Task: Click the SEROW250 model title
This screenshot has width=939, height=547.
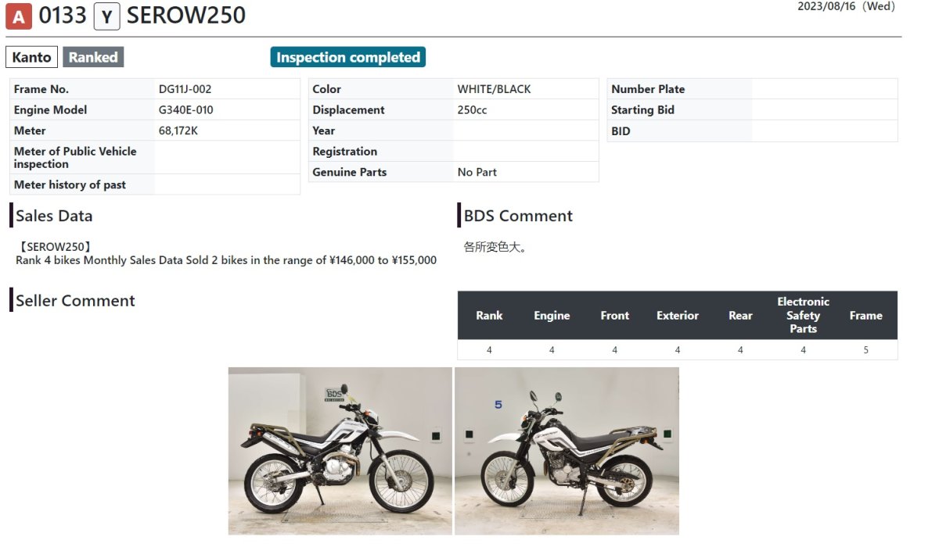Action: point(185,16)
